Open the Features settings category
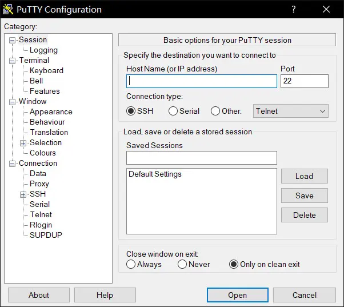The height and width of the screenshot is (307, 344). (x=45, y=91)
